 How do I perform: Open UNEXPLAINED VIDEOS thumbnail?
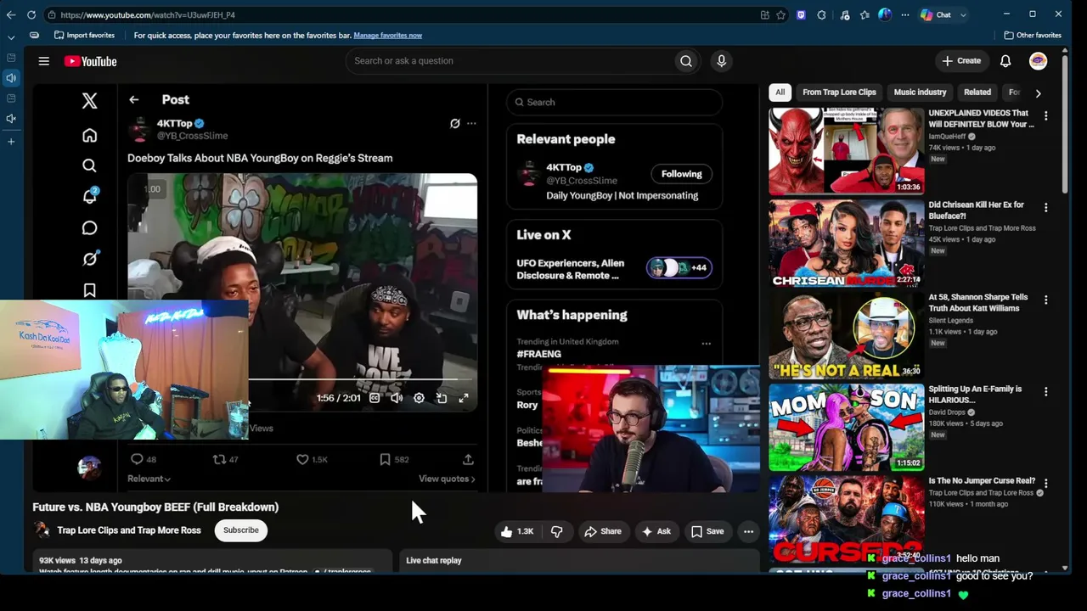click(846, 150)
